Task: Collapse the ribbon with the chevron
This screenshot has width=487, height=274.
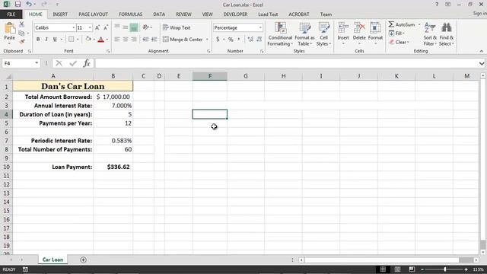Action: pos(482,51)
